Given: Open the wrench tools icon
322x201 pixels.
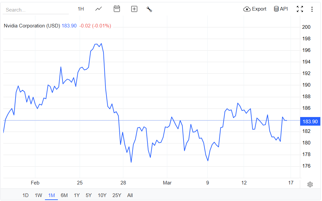Looking at the screenshot, I should point(149,9).
